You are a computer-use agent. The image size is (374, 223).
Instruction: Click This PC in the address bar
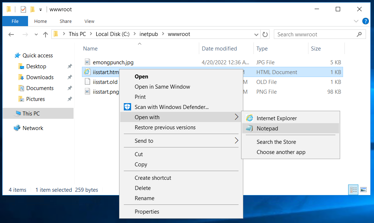click(77, 34)
